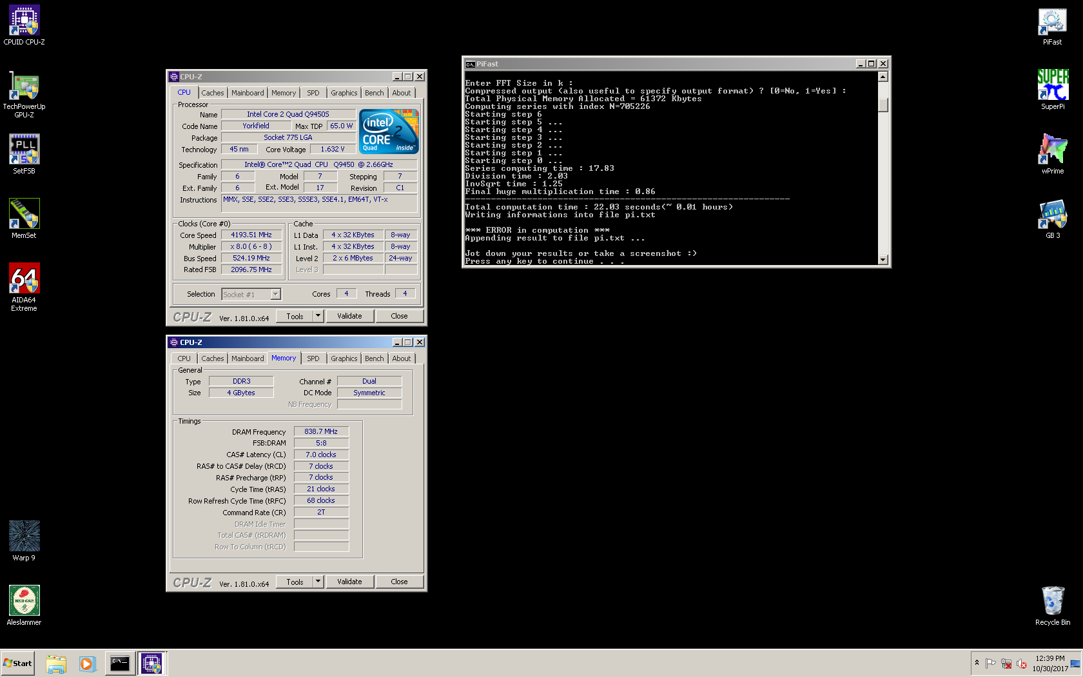
Task: Open Windows Media Player from taskbar
Action: 87,663
